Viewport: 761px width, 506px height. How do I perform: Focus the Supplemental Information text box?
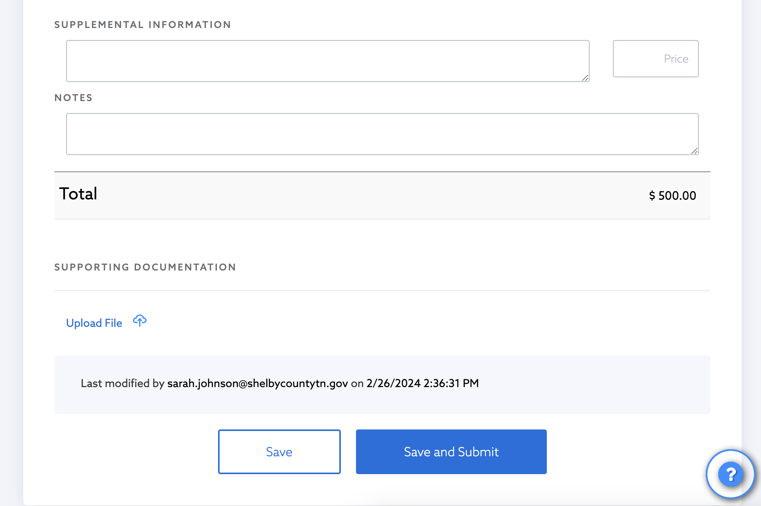327,61
